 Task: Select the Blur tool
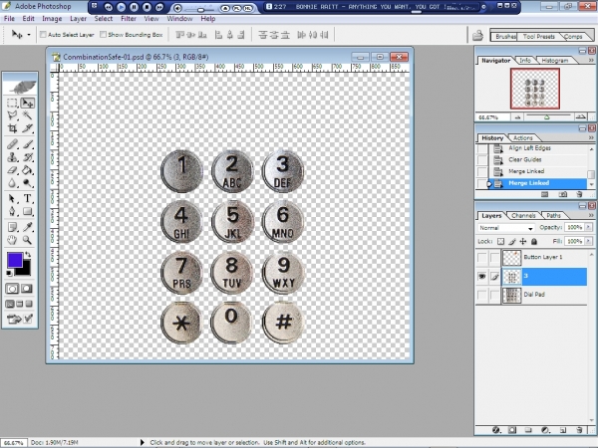12,183
